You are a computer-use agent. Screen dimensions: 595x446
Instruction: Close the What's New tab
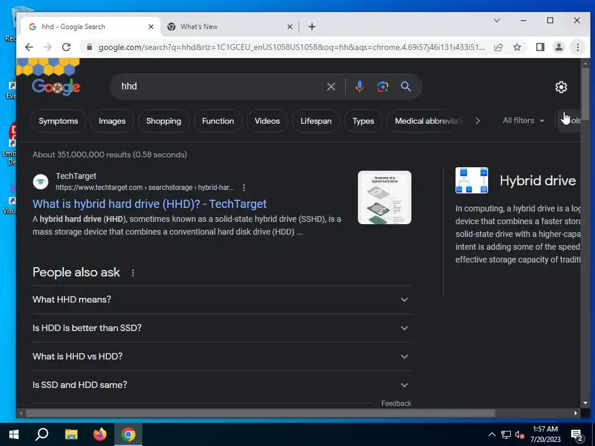289,27
